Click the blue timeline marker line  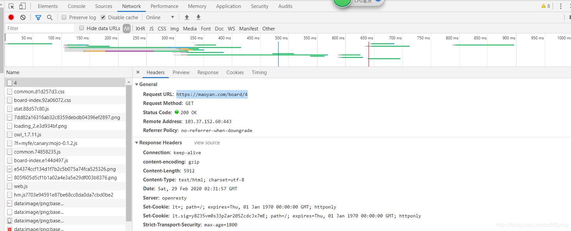click(279, 54)
